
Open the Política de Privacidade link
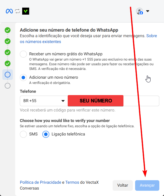point(41,182)
